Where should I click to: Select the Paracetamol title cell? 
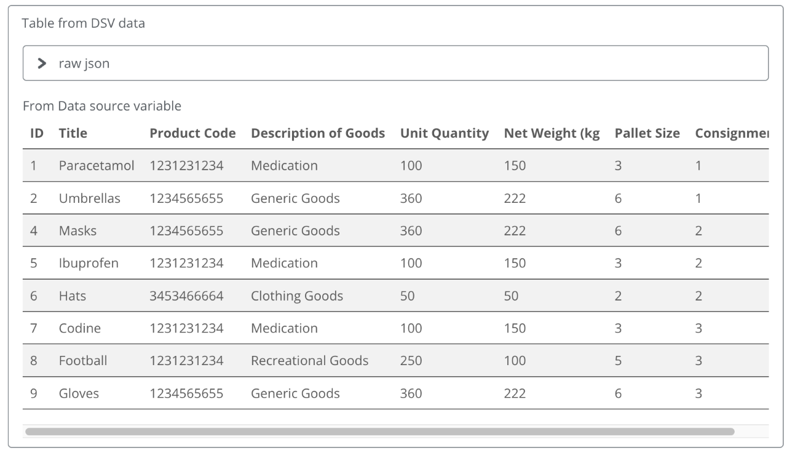tap(97, 165)
